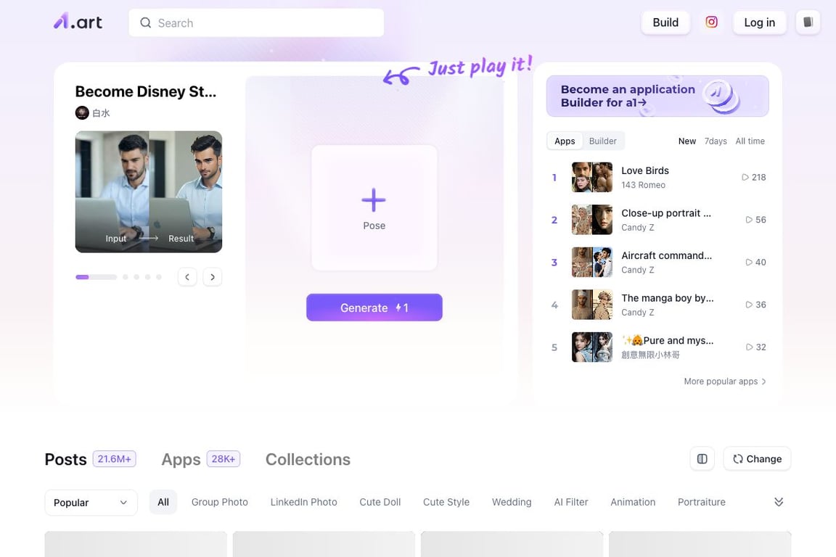Click the previous carousel arrow
The image size is (836, 557).
[187, 277]
